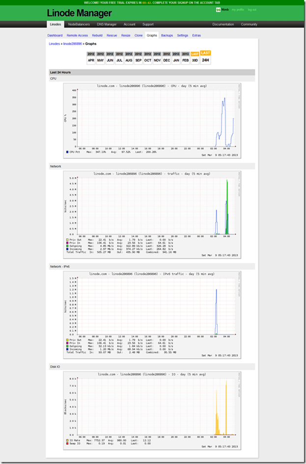Open the Support navigation tab
306x464 pixels.
pos(148,24)
